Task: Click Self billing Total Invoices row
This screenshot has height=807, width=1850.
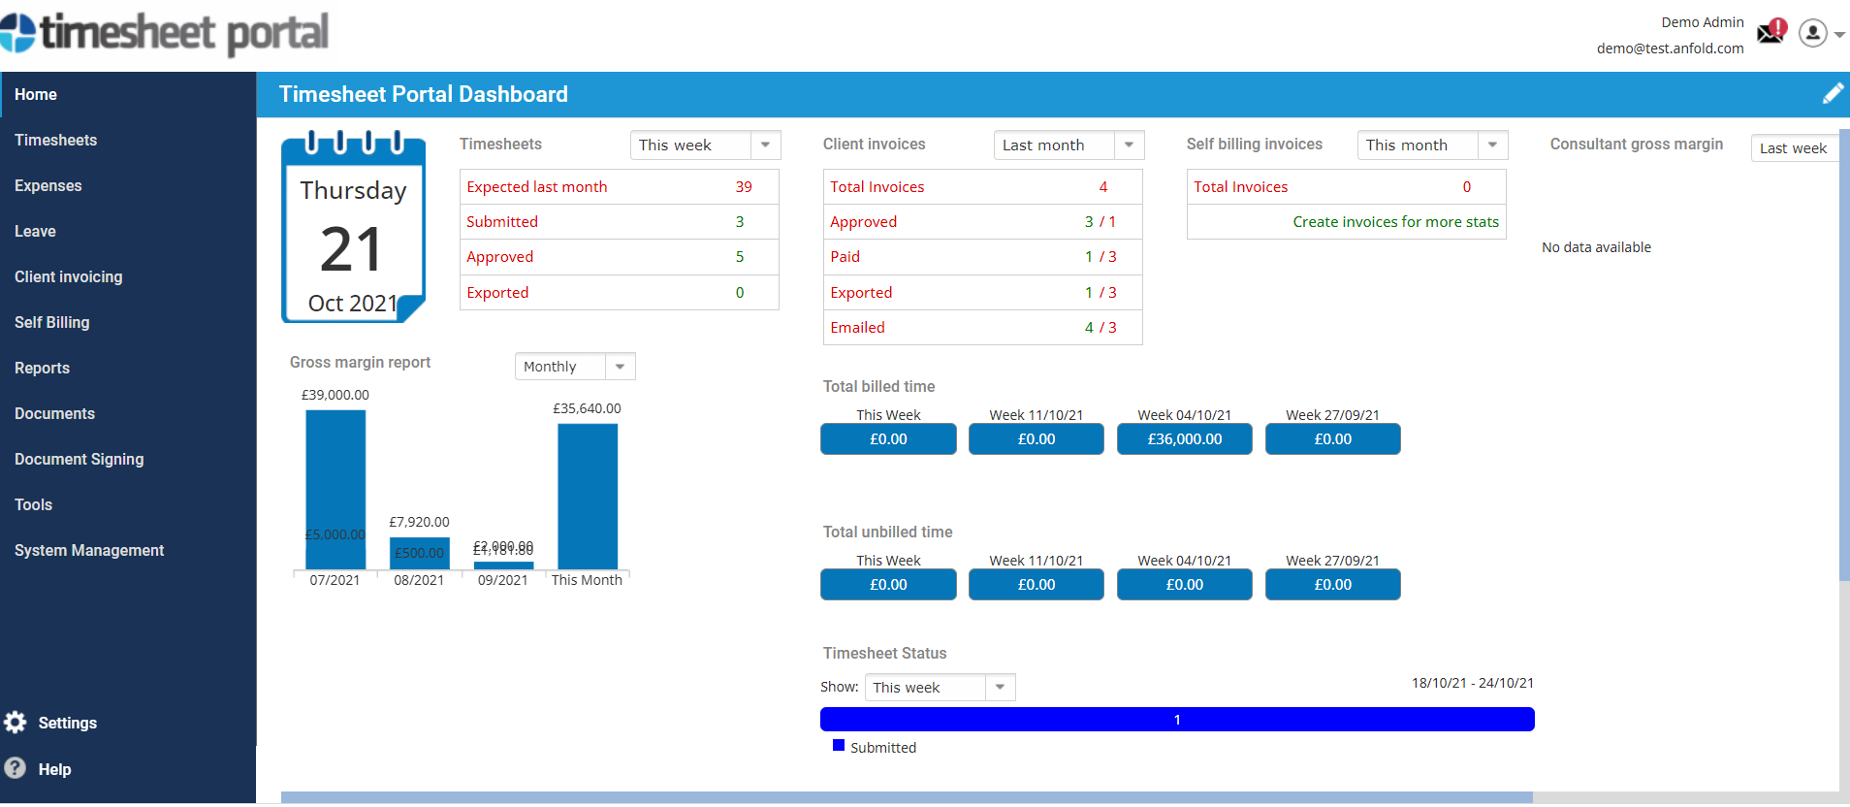Action: pyautogui.click(x=1347, y=187)
